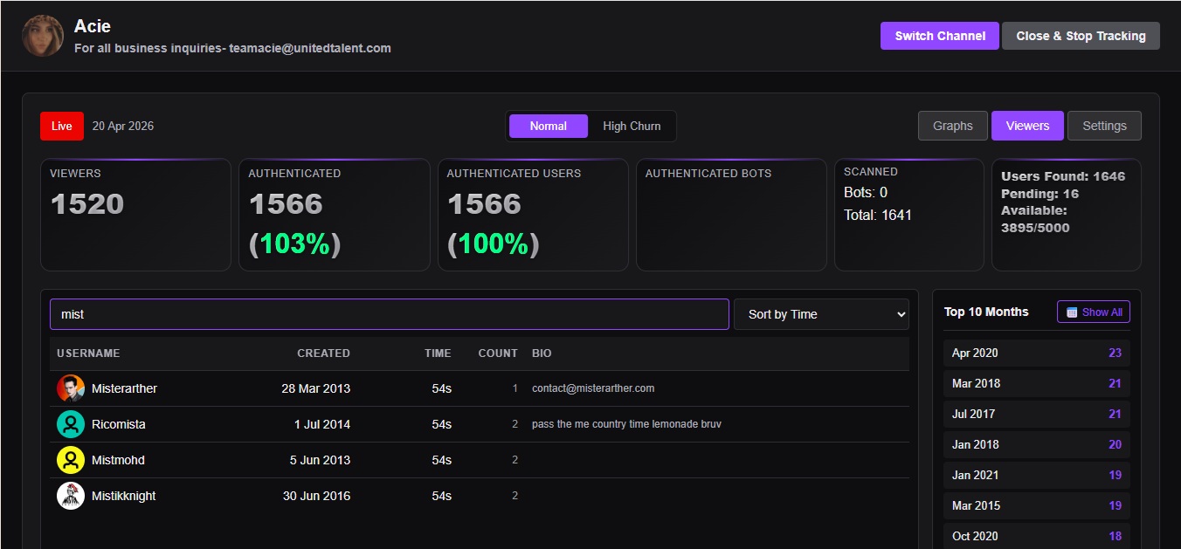The height and width of the screenshot is (549, 1181).
Task: Click created date 1 Jul 2014
Action: click(x=321, y=424)
